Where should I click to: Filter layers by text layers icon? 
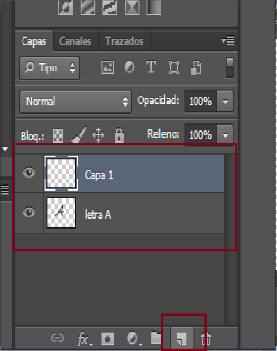point(151,67)
